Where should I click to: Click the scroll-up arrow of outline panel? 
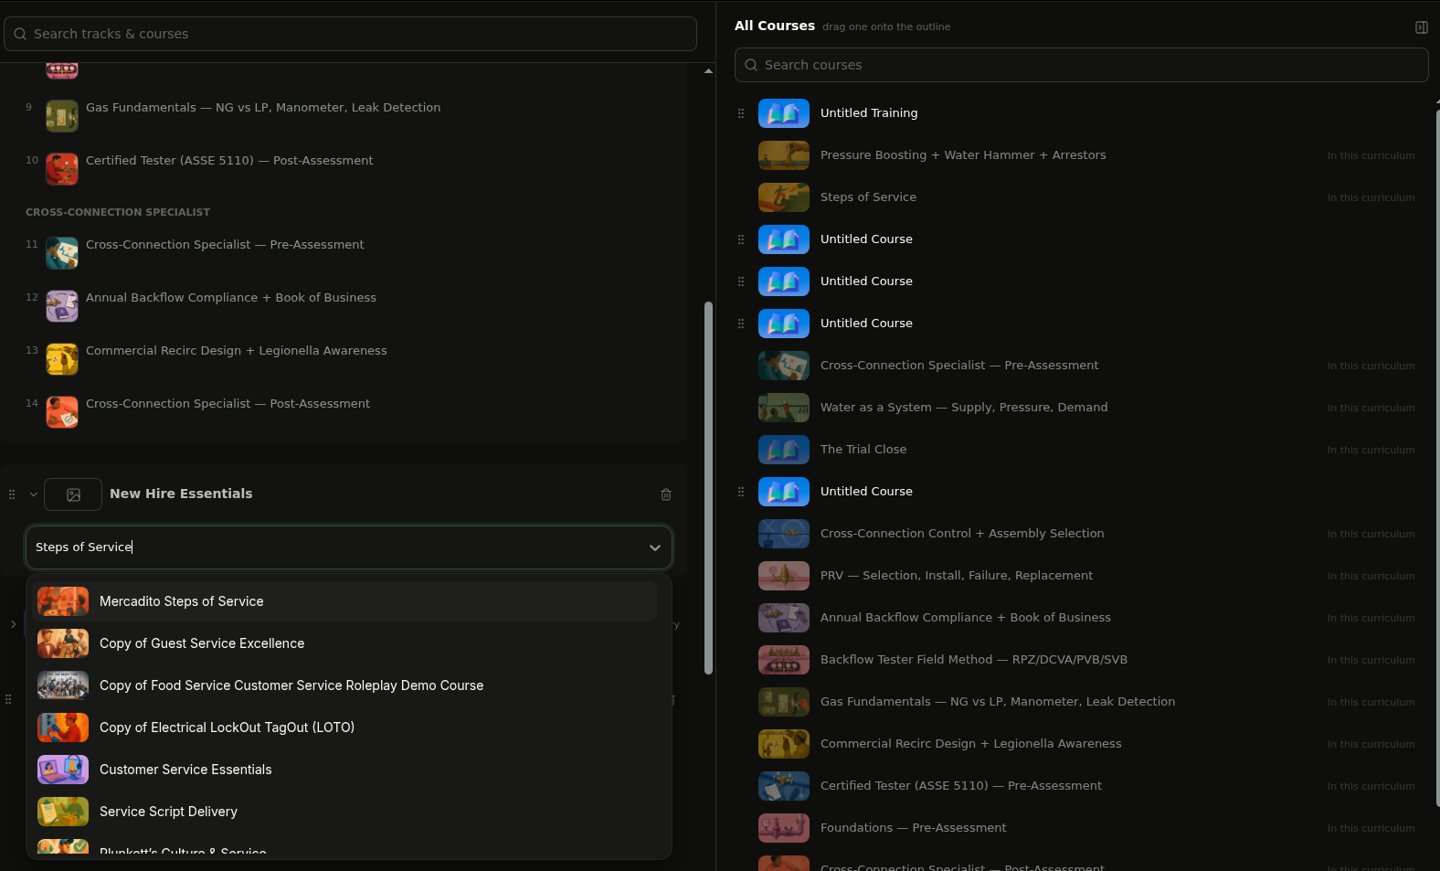click(708, 71)
